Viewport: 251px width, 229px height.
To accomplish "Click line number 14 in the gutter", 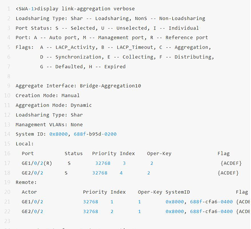I will click(7, 134).
